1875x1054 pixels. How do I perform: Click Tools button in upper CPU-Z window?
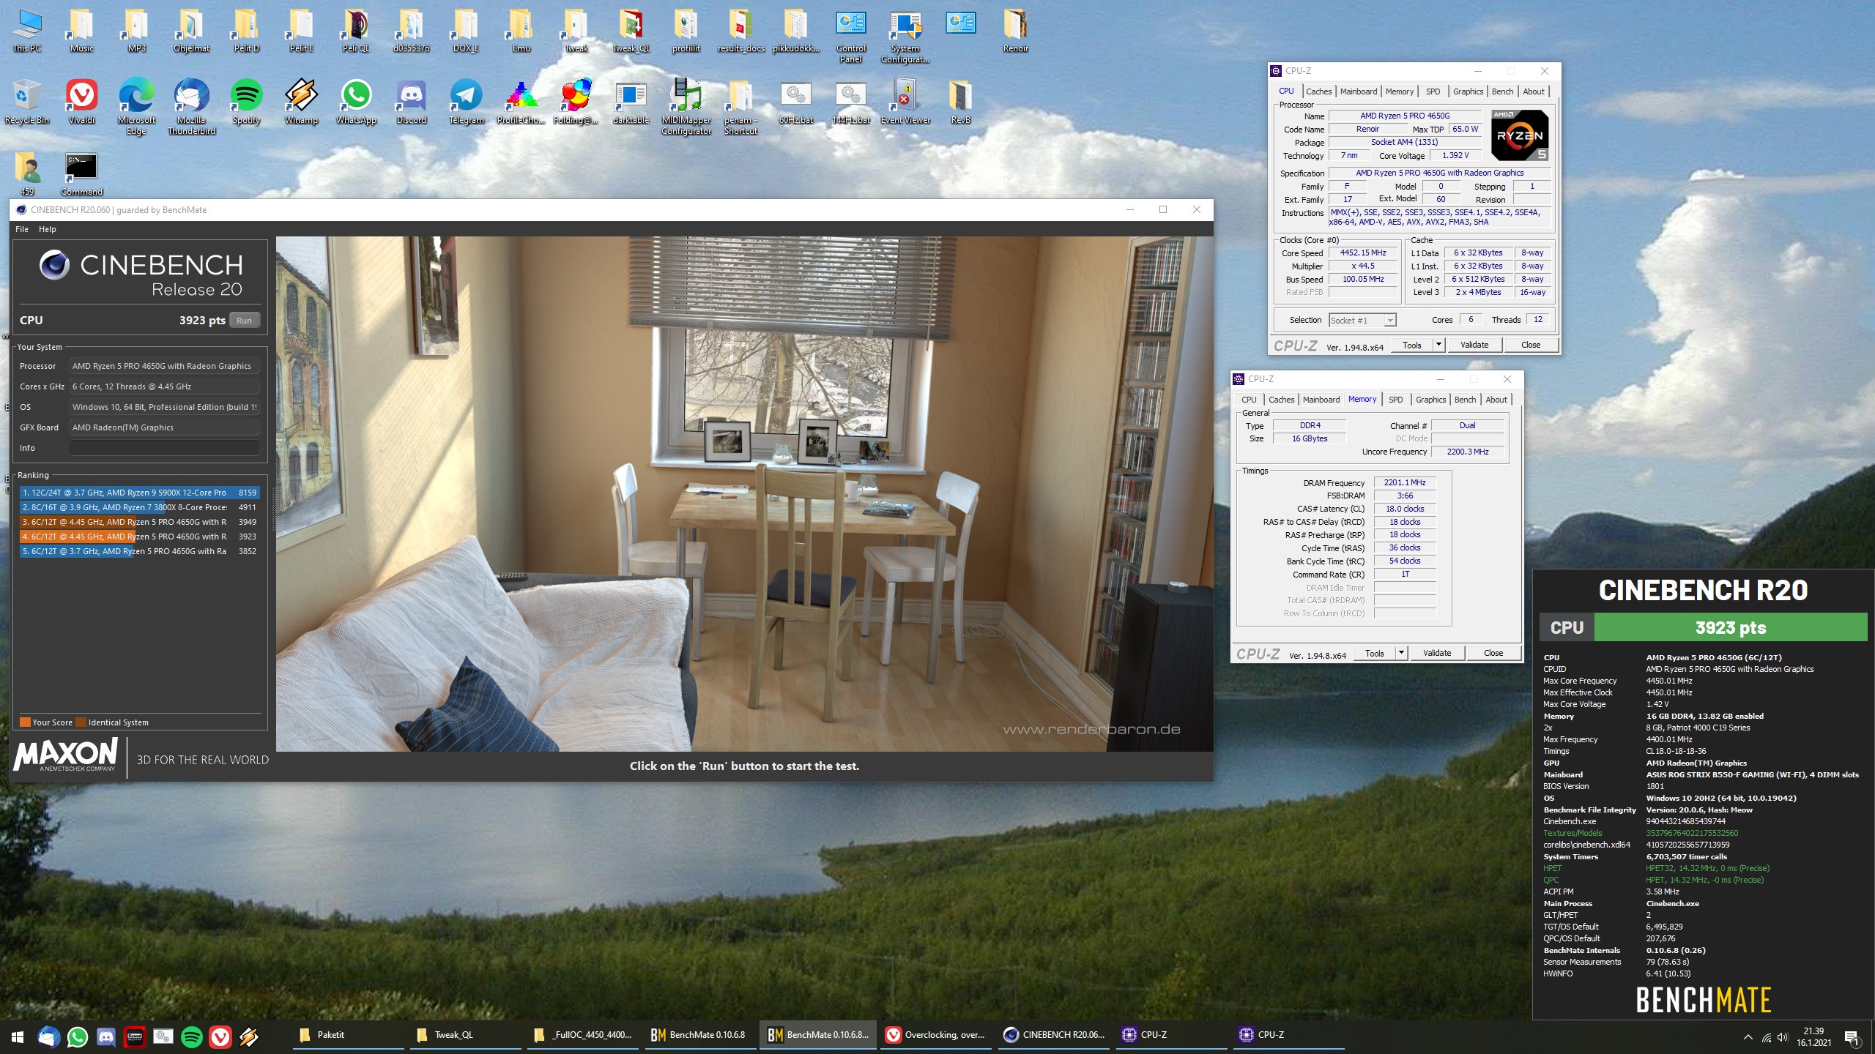[1412, 345]
